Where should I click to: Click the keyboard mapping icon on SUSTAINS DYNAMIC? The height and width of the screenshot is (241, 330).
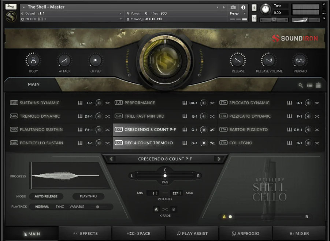[80, 103]
